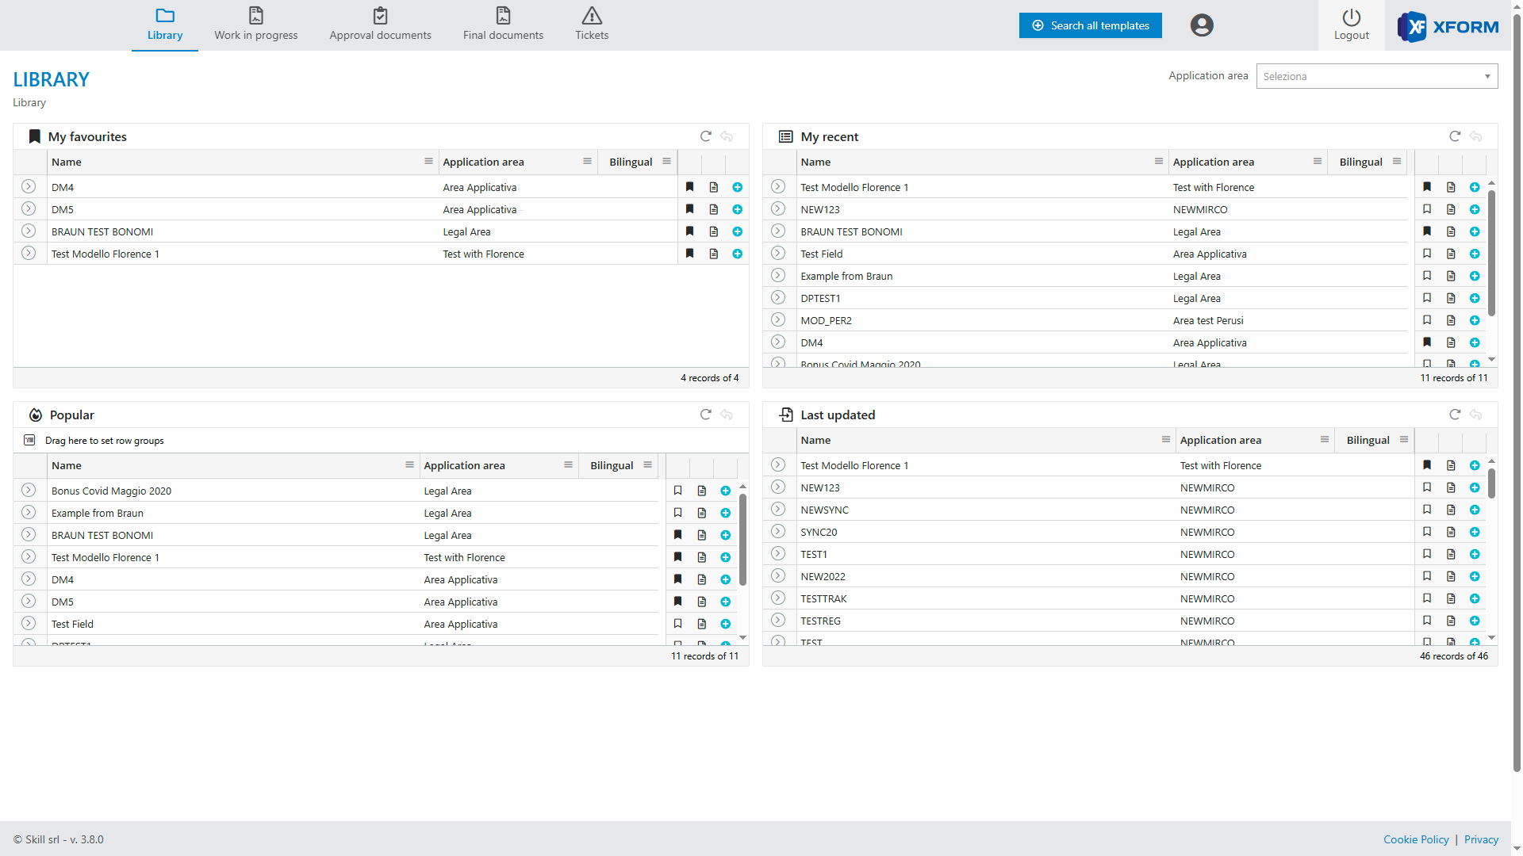Open user profile avatar icon
This screenshot has width=1523, height=856.
[x=1202, y=25]
